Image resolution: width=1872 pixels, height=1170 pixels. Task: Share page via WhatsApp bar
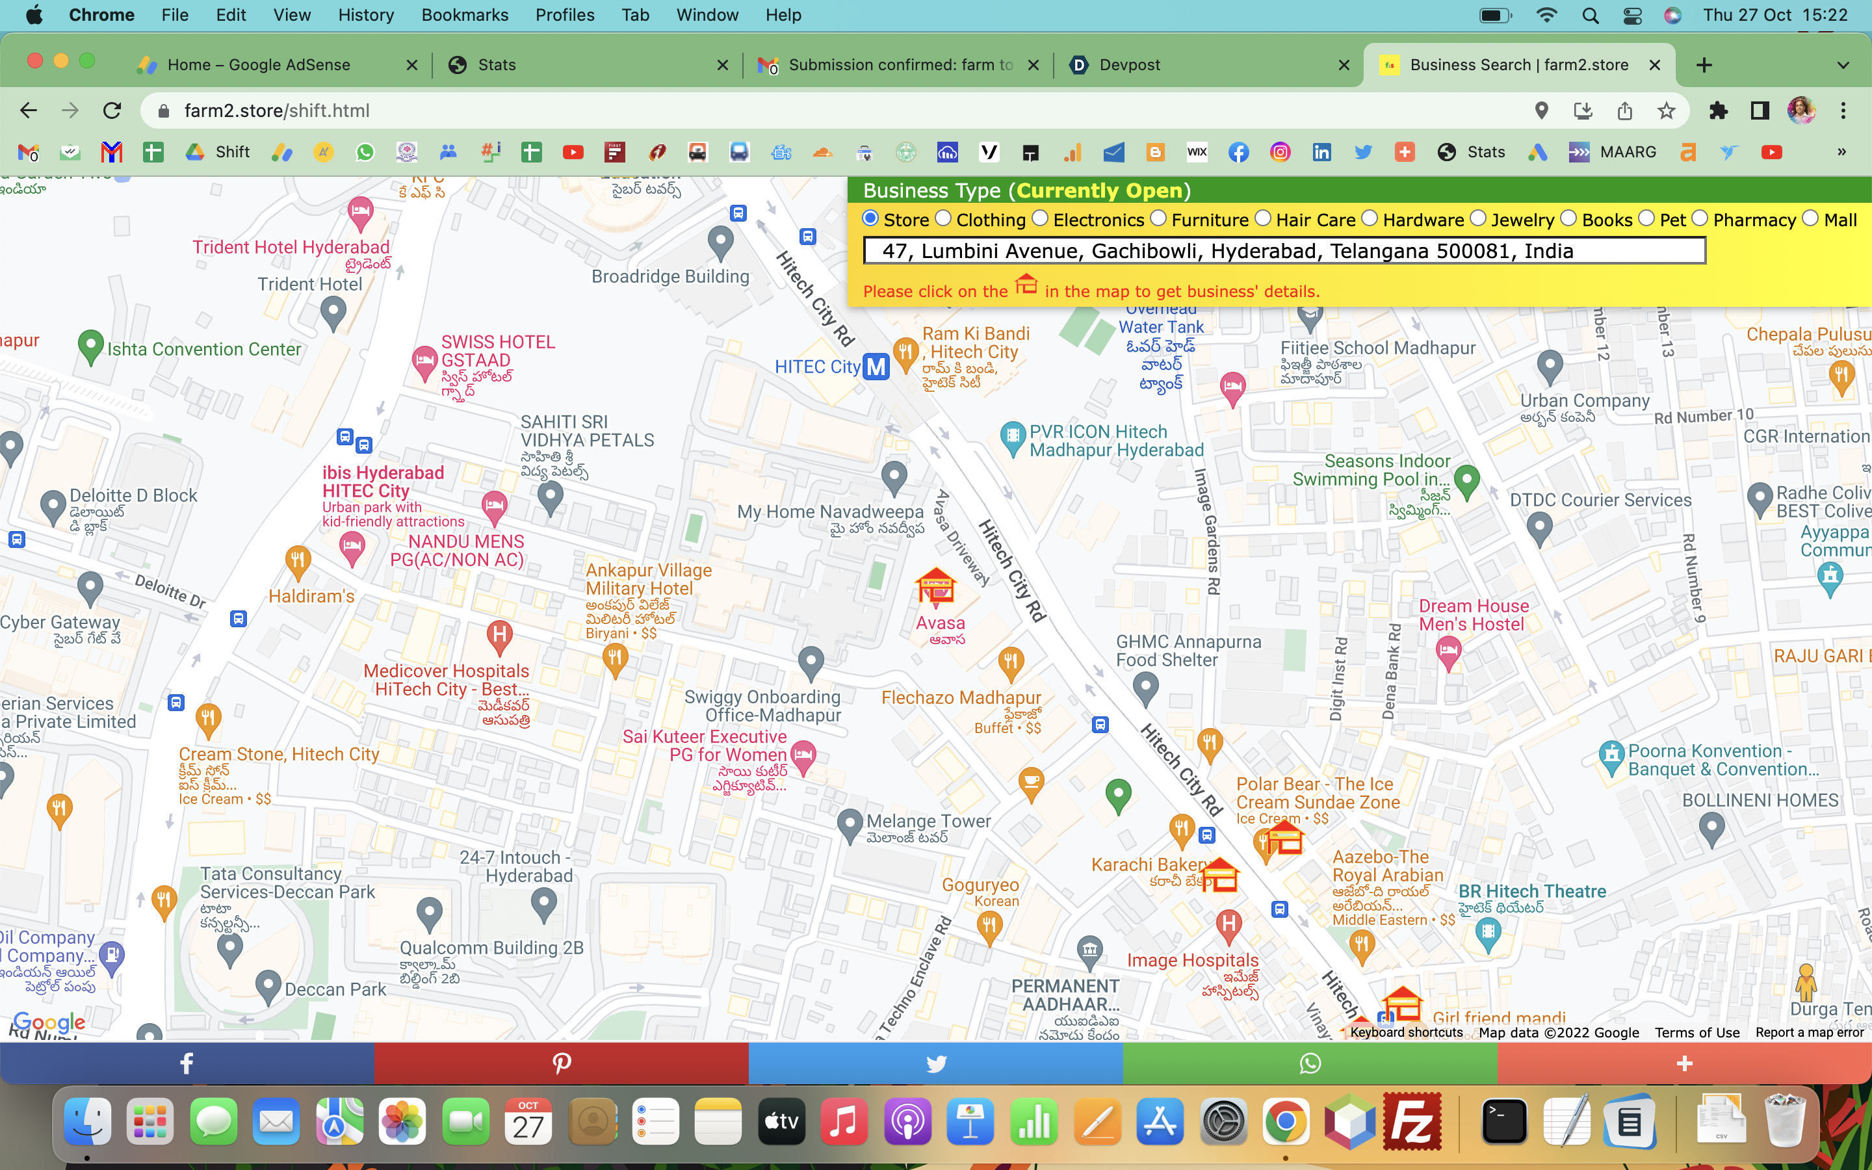coord(1310,1063)
